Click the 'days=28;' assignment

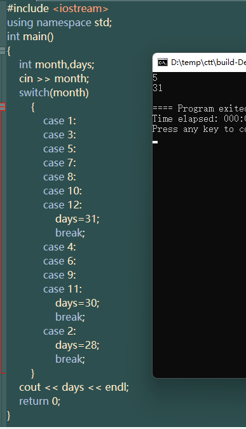tap(78, 345)
